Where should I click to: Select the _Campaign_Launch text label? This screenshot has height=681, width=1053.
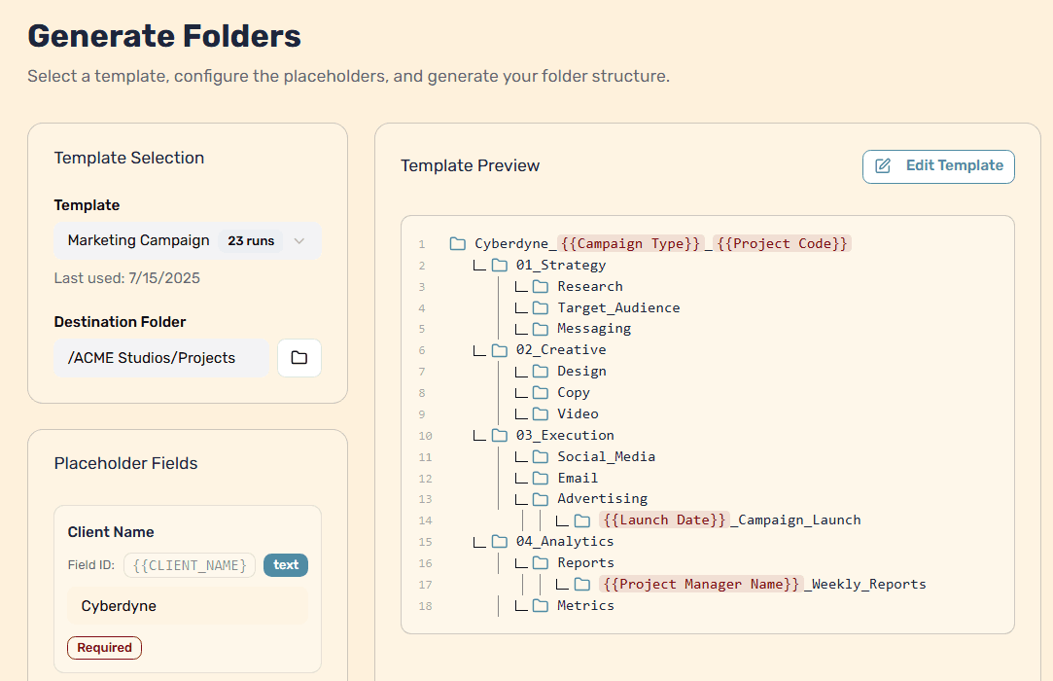pos(795,520)
